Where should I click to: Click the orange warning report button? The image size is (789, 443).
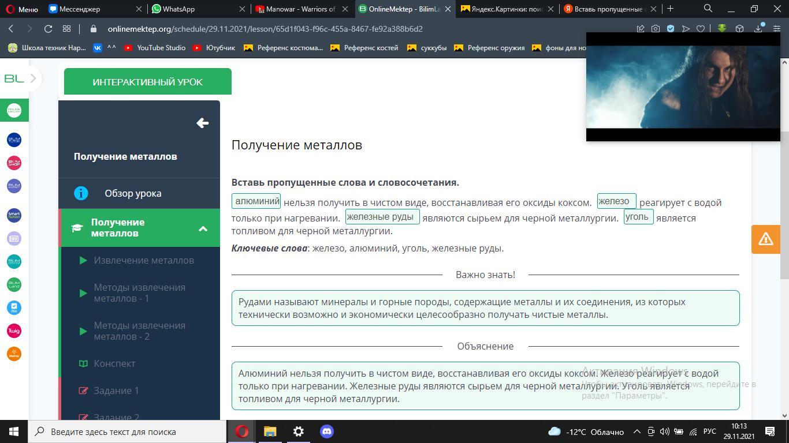coord(766,239)
